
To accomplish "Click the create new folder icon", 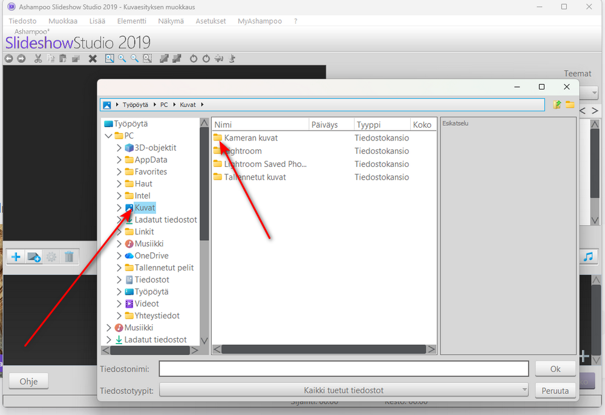I will tap(570, 105).
